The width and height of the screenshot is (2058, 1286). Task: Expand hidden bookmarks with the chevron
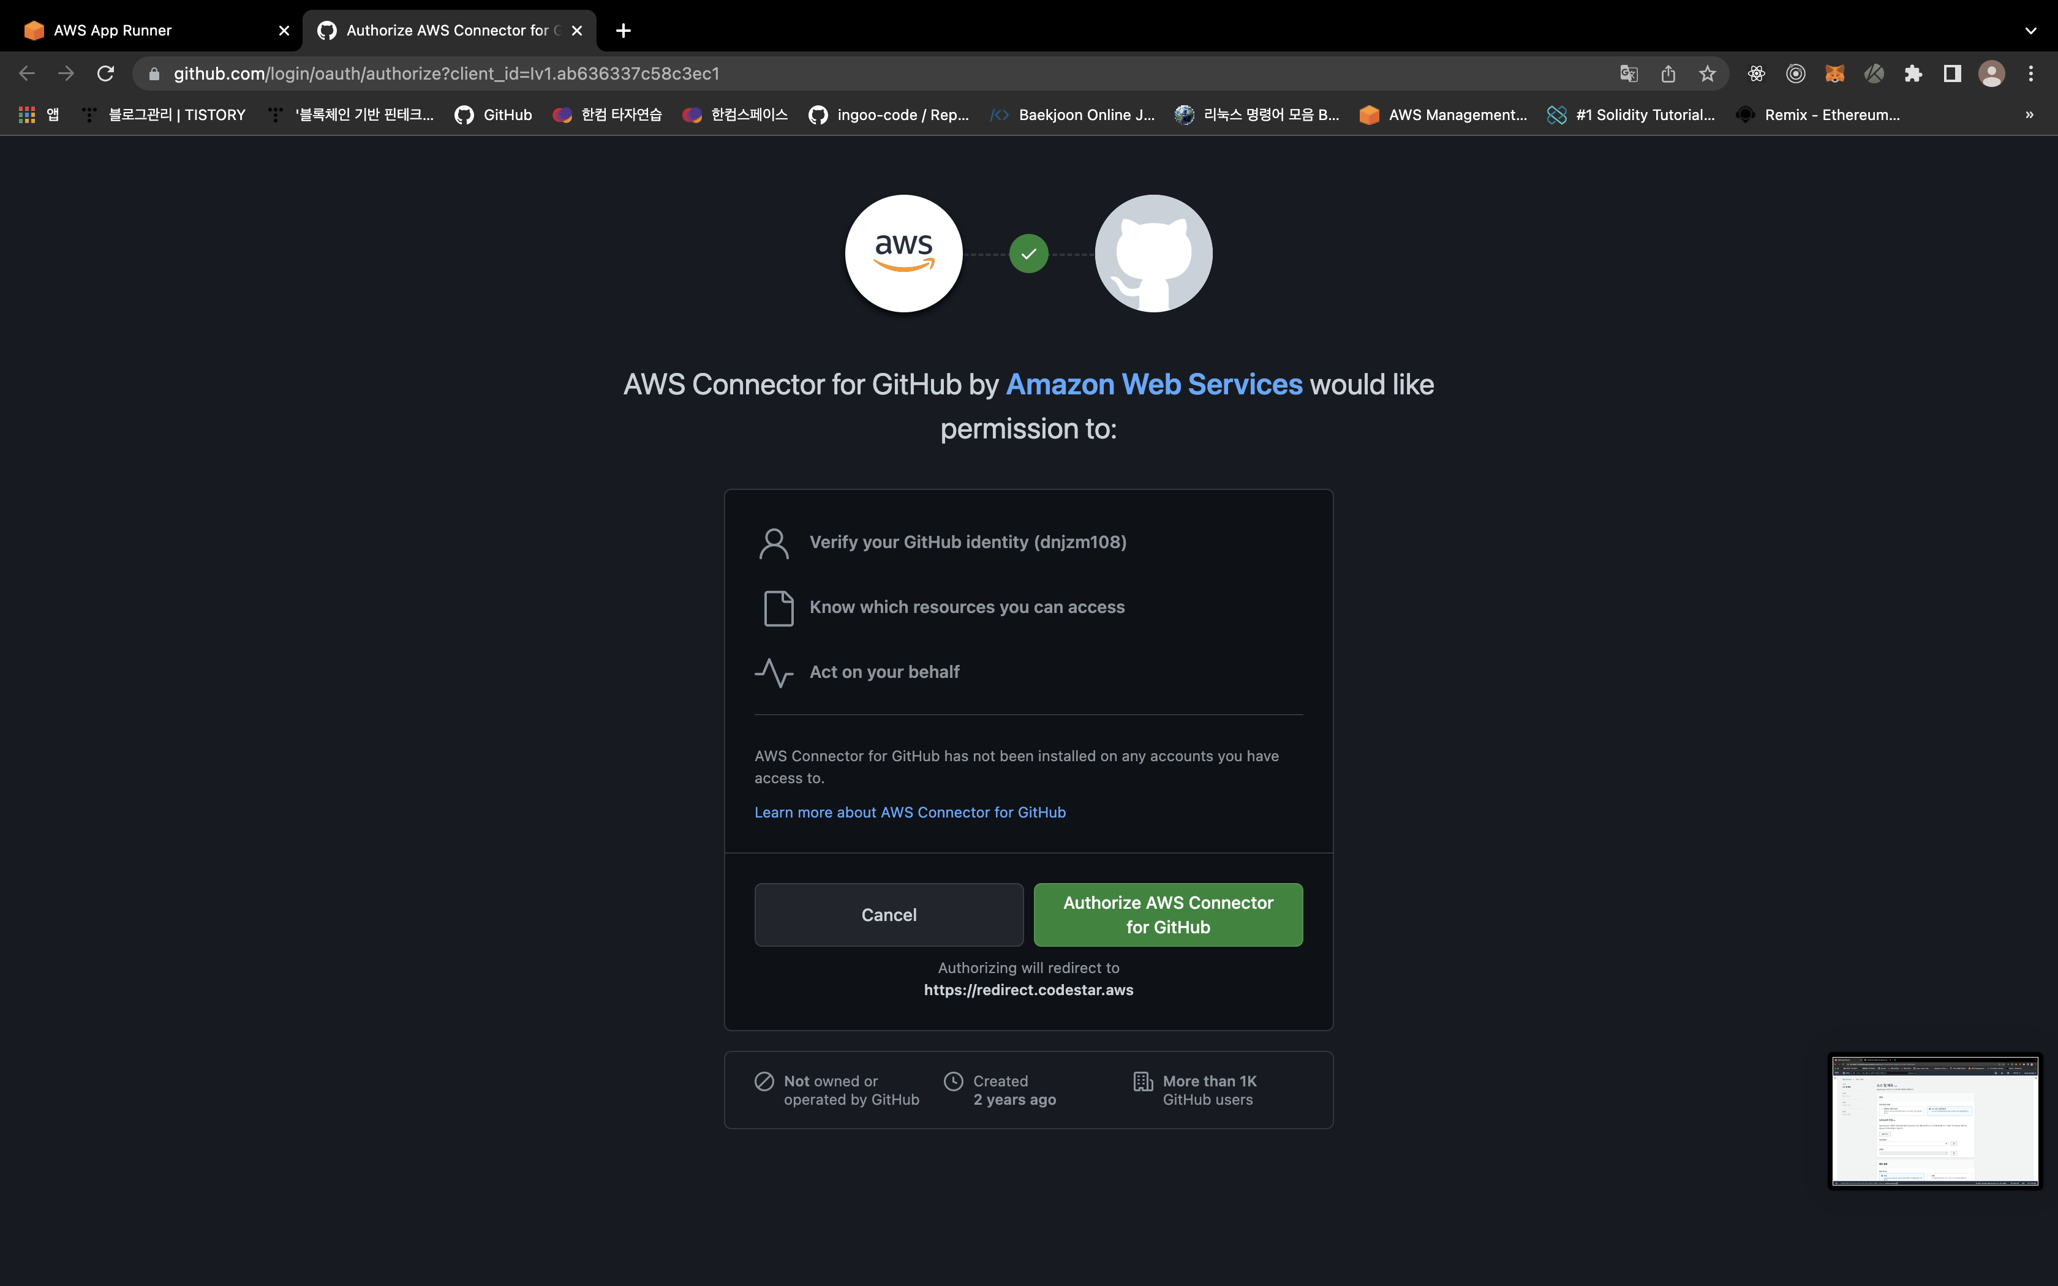click(2029, 115)
